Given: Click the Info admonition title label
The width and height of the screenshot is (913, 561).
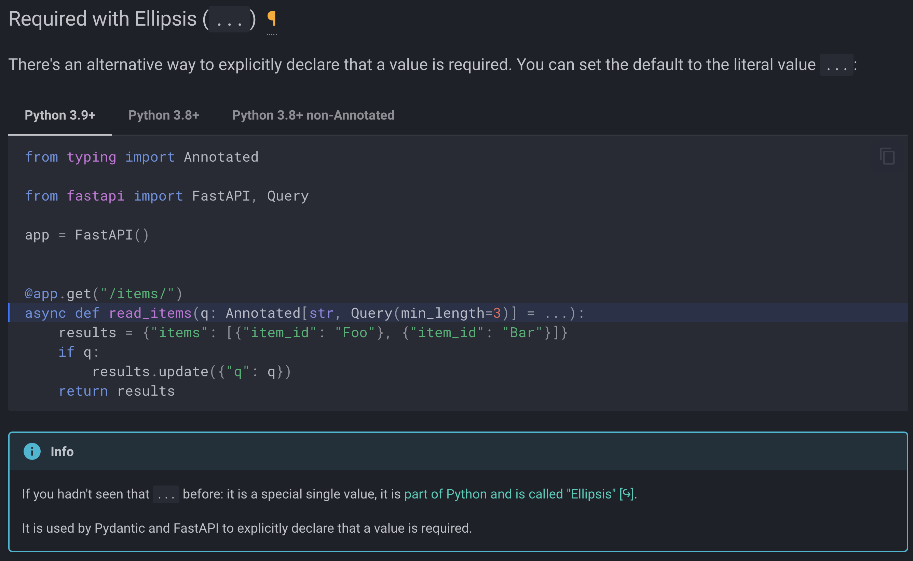Looking at the screenshot, I should (x=62, y=452).
